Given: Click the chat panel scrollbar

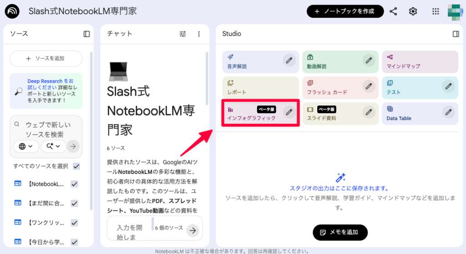Looking at the screenshot, I should point(207,78).
